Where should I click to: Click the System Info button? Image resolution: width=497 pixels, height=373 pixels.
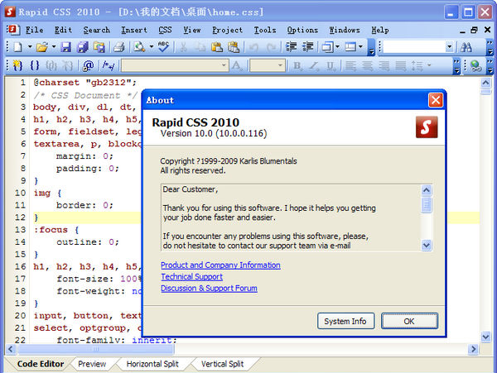[345, 321]
